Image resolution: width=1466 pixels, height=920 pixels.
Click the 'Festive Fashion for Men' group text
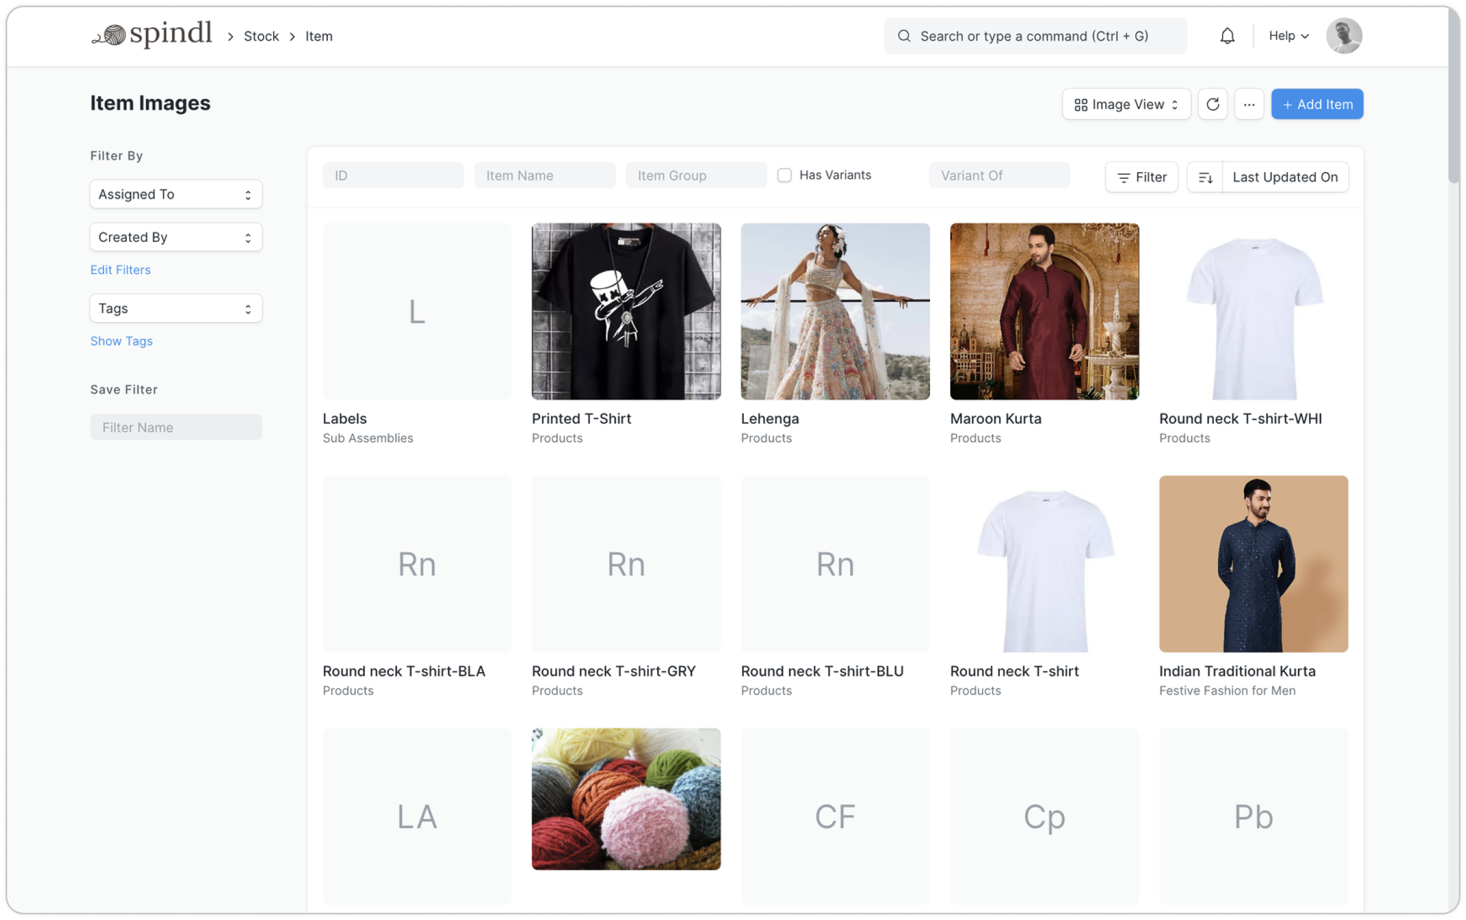pos(1227,691)
